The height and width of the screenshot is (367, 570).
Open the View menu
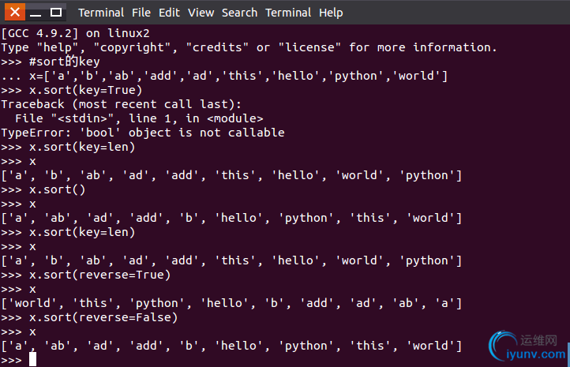201,13
